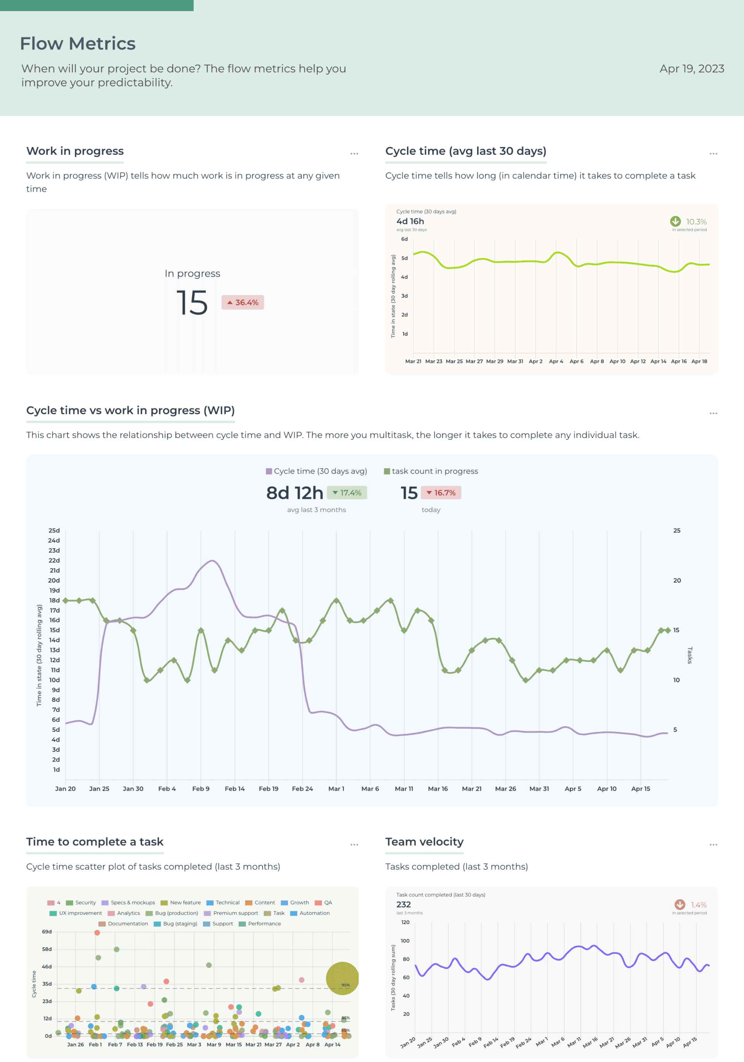This screenshot has width=744, height=1062.
Task: Click the decrease arrow icon near 1.4% in Team velocity
Action: [679, 904]
